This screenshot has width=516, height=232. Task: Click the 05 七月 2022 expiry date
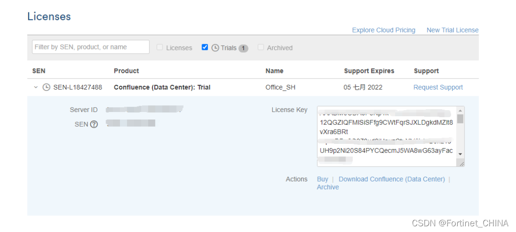click(363, 87)
